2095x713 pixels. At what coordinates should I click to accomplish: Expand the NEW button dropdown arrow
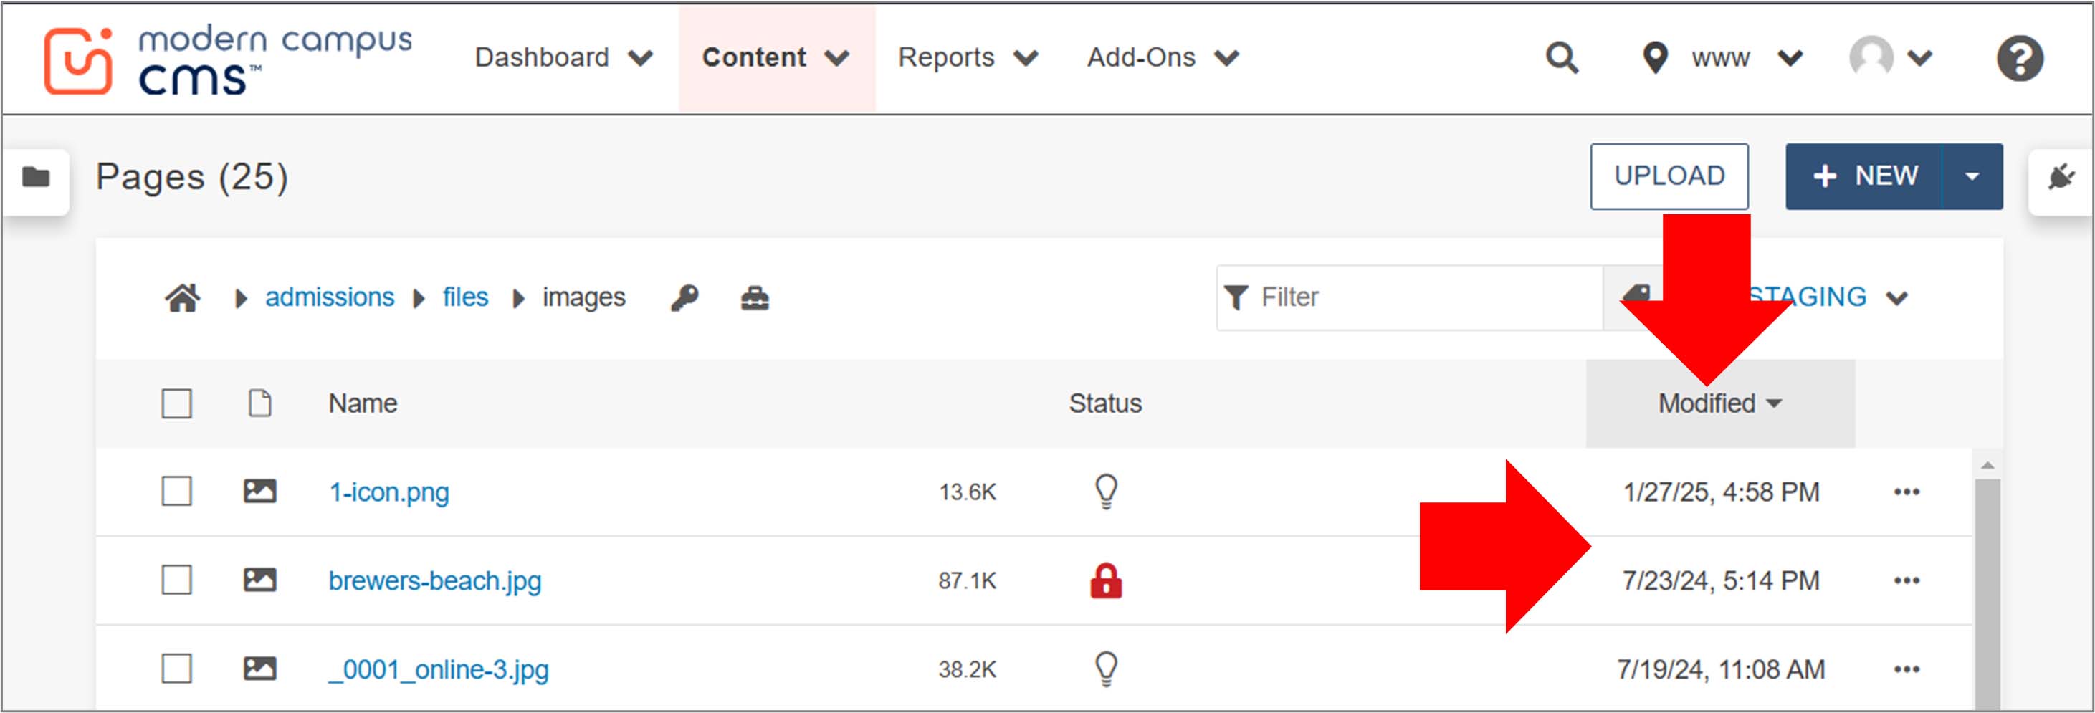click(1972, 176)
